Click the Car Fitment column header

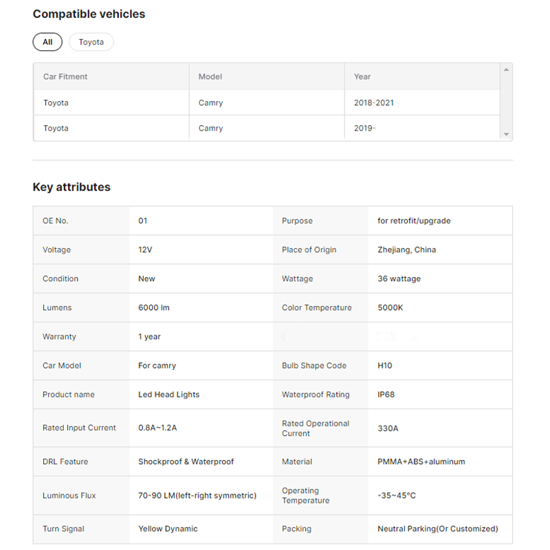(x=65, y=76)
